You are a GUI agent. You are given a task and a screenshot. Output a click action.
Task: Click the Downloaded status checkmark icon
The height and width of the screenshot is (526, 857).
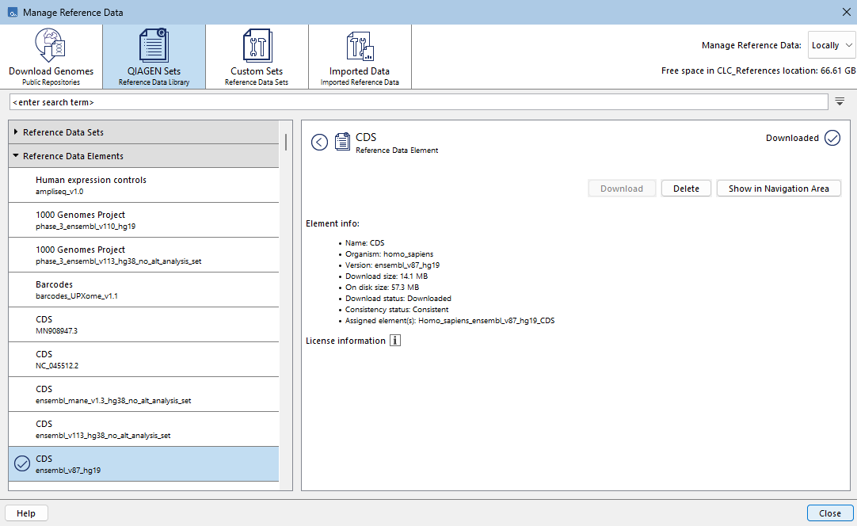click(832, 138)
